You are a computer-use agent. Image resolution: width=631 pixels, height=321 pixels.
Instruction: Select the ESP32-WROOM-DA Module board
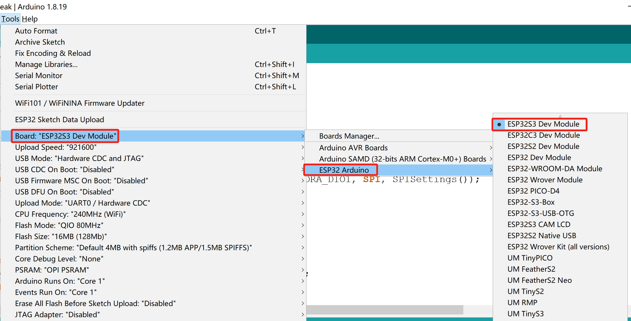pos(560,169)
